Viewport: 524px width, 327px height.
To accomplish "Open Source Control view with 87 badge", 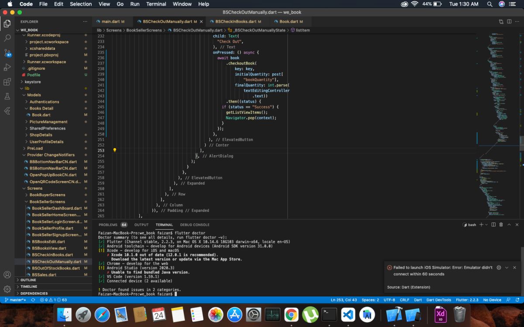I will click(7, 53).
